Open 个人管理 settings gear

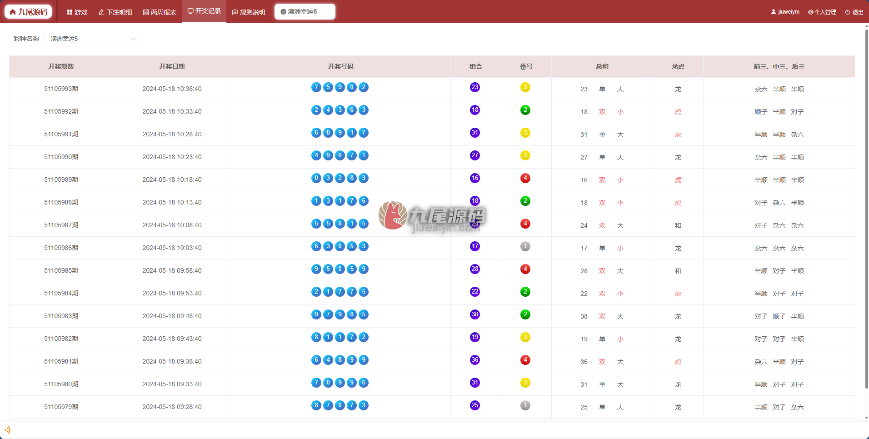click(x=811, y=12)
